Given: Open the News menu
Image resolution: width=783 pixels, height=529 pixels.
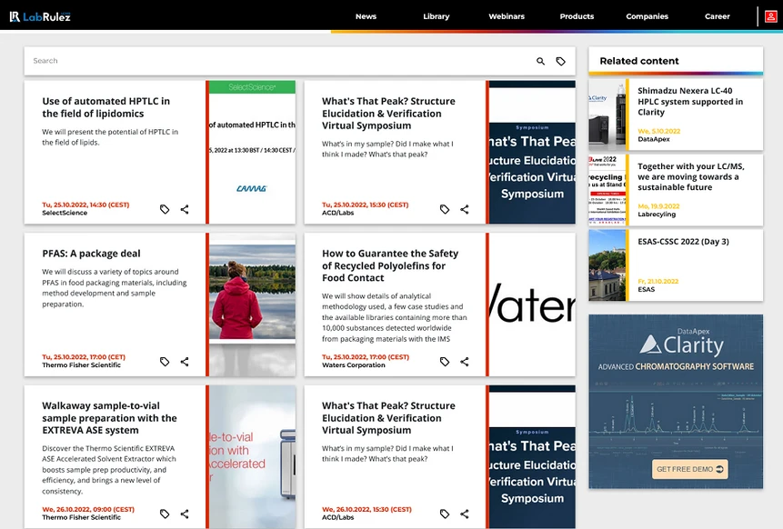Looking at the screenshot, I should point(366,16).
